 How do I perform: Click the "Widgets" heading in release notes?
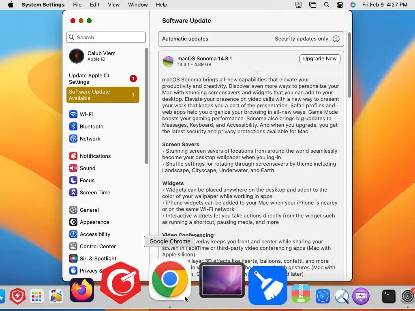tap(173, 183)
